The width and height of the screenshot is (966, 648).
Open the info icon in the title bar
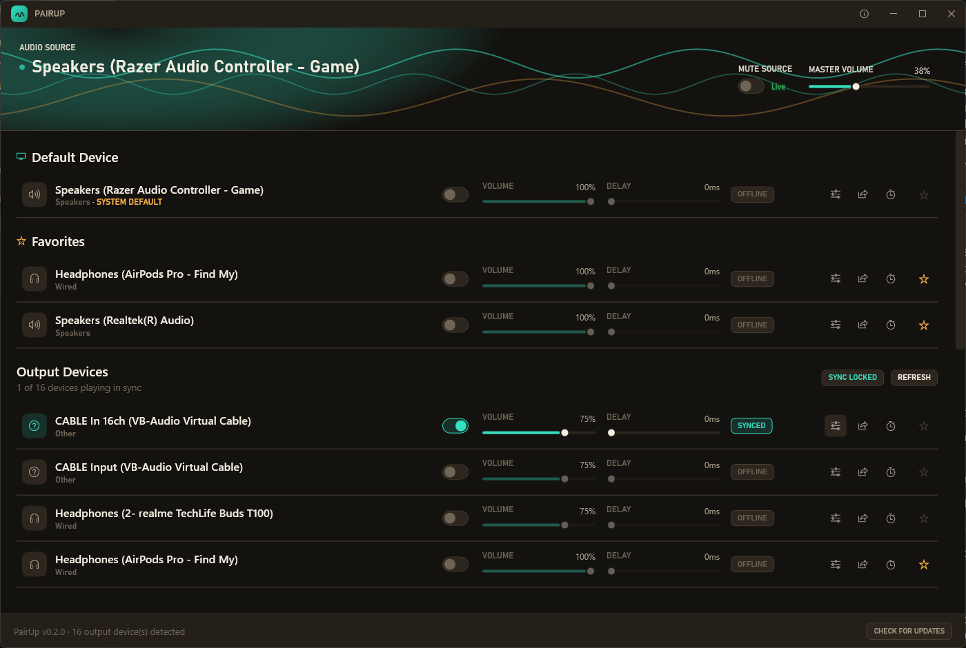[x=864, y=14]
